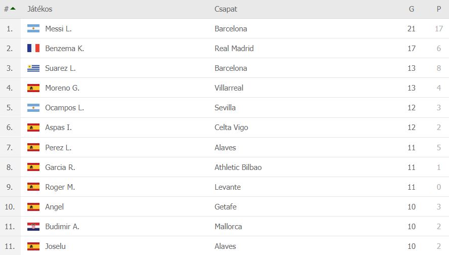Viewport: 449px width, 255px height.
Task: Click the Croatia flag beside Budimir A.
Action: coord(33,226)
